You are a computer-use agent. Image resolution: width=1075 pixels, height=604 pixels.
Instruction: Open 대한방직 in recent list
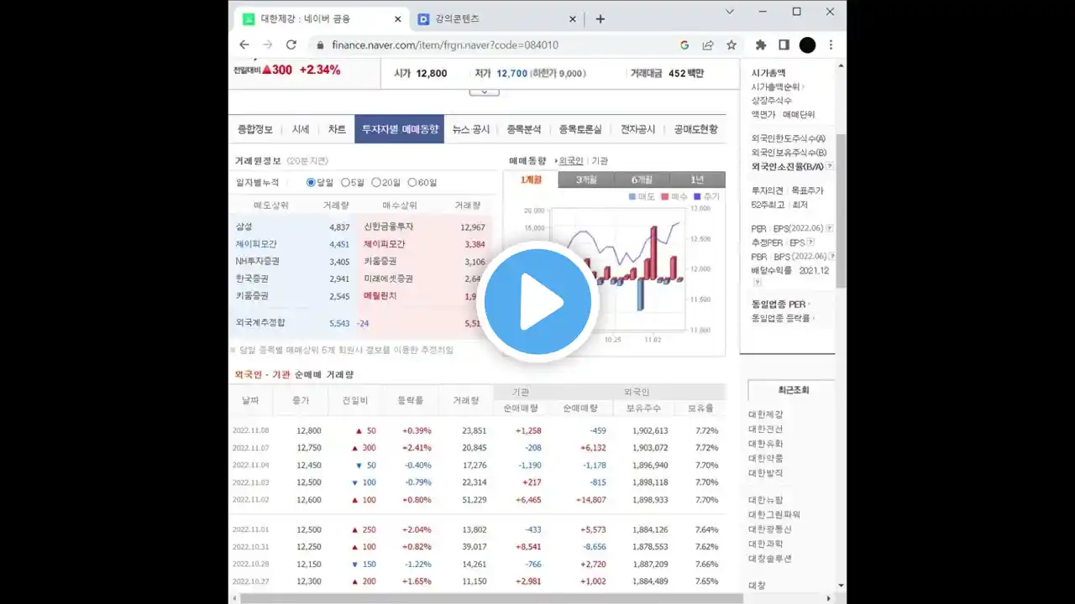click(766, 472)
